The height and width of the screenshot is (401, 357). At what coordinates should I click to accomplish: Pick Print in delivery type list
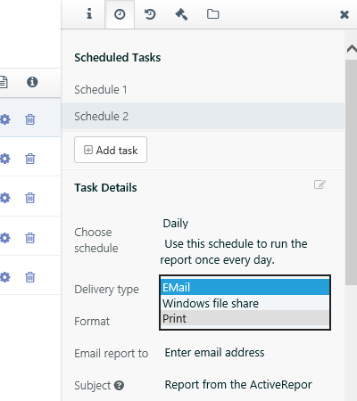245,318
